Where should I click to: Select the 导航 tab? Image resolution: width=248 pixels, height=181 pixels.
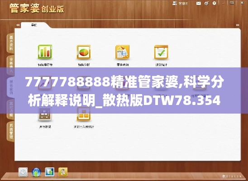pos(34,25)
